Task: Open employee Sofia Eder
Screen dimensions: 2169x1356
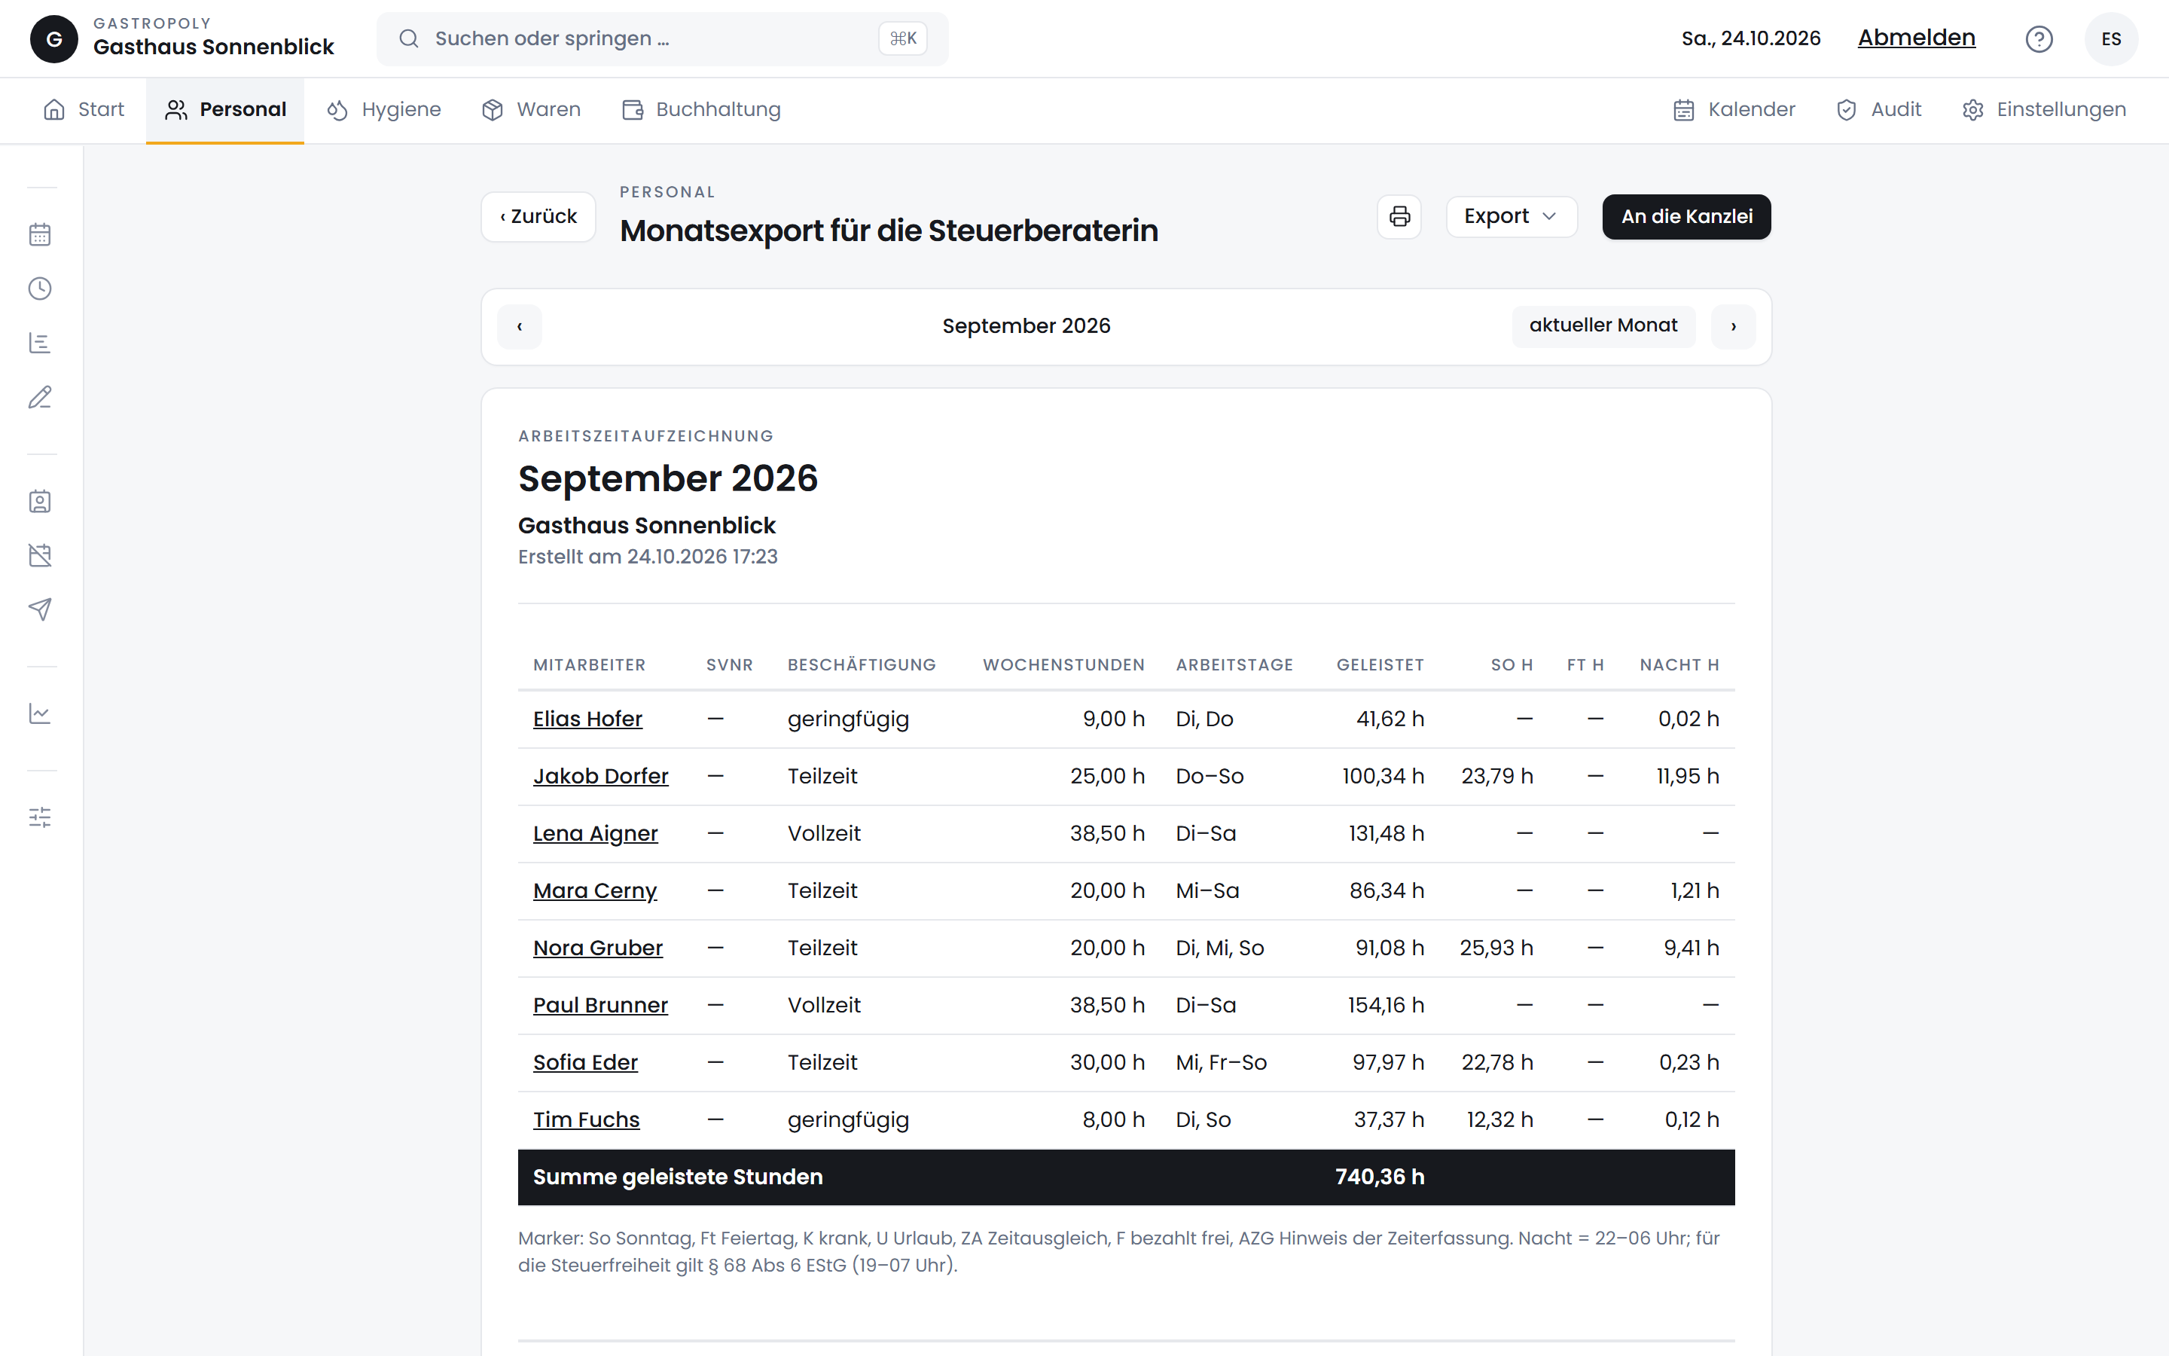Action: coord(585,1063)
